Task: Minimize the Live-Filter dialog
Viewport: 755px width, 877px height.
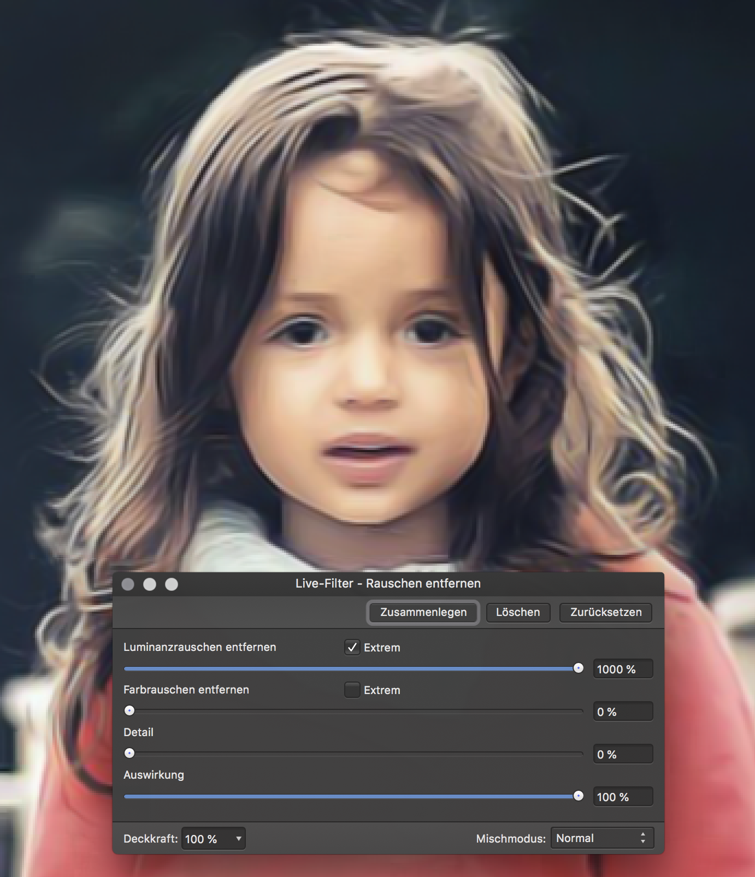Action: [150, 584]
